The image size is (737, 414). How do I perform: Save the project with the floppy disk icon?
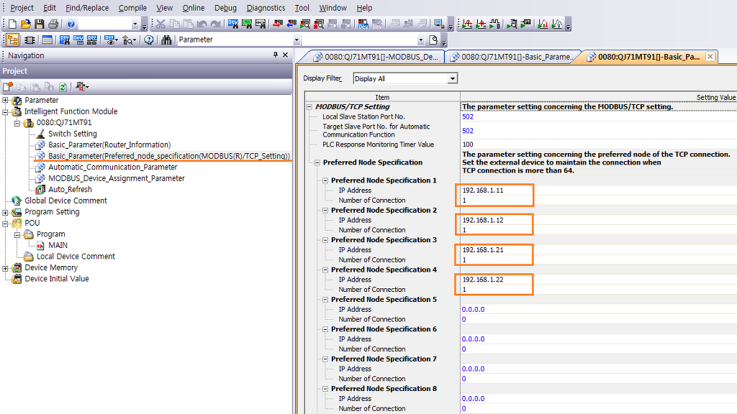click(40, 24)
